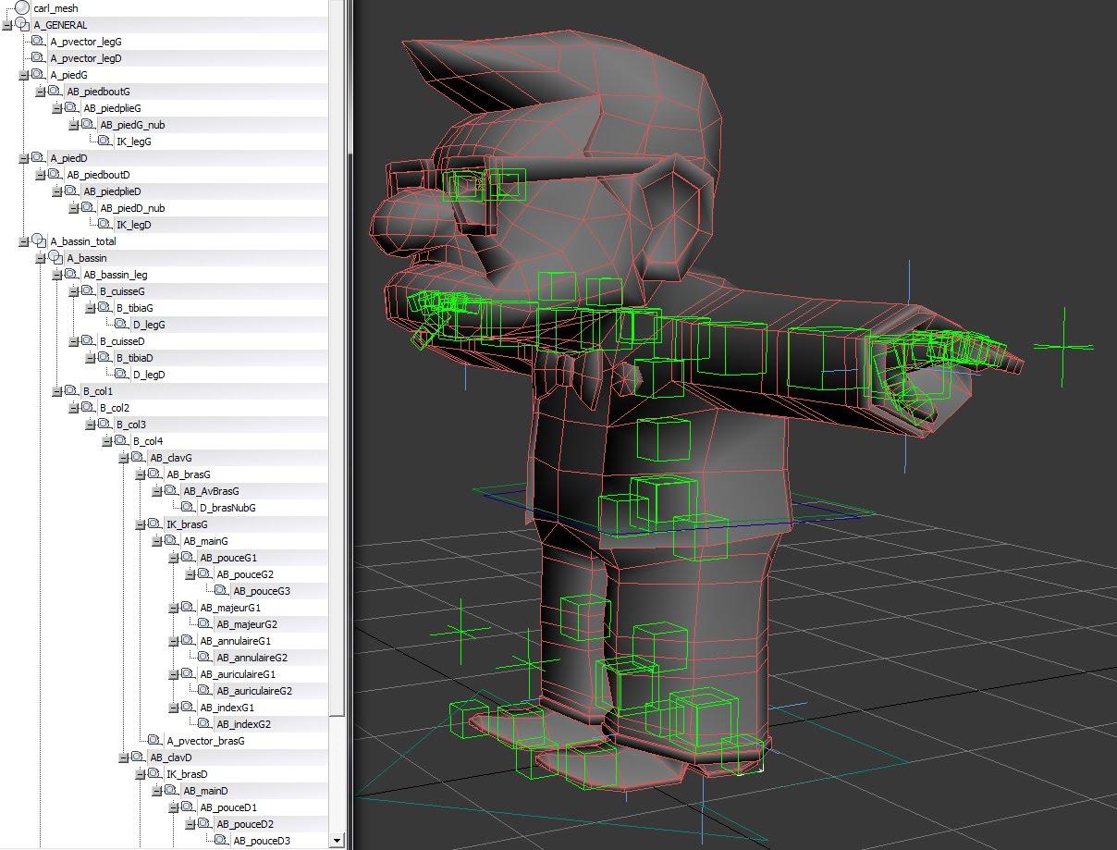
Task: Select the AB_piedboutD label
Action: 98,175
